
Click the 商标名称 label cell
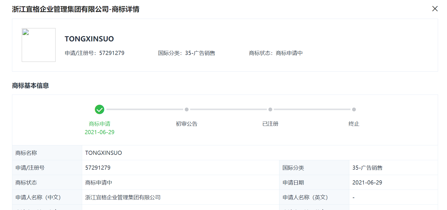pos(47,153)
